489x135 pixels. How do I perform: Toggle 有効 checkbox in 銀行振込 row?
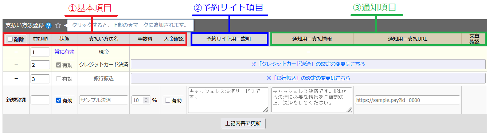pos(58,79)
